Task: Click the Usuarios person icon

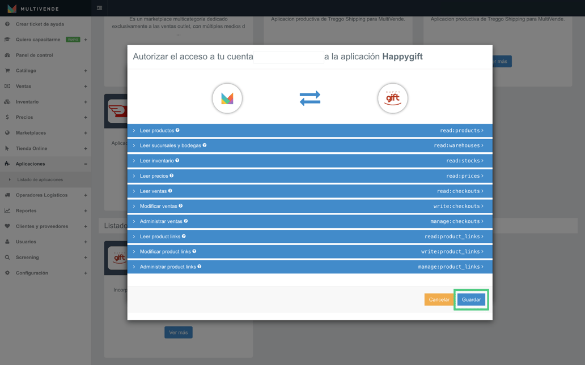Action: point(7,242)
